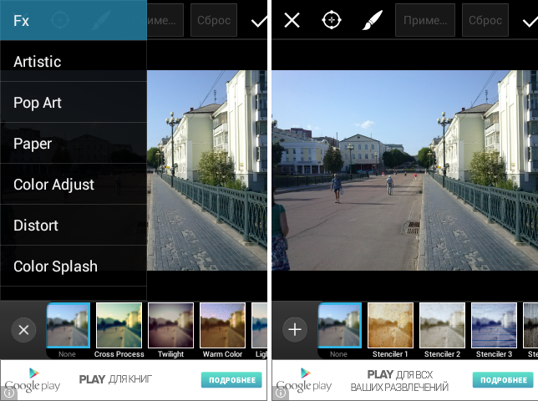Select the crosshair target tool icon
The height and width of the screenshot is (401, 538).
point(332,21)
